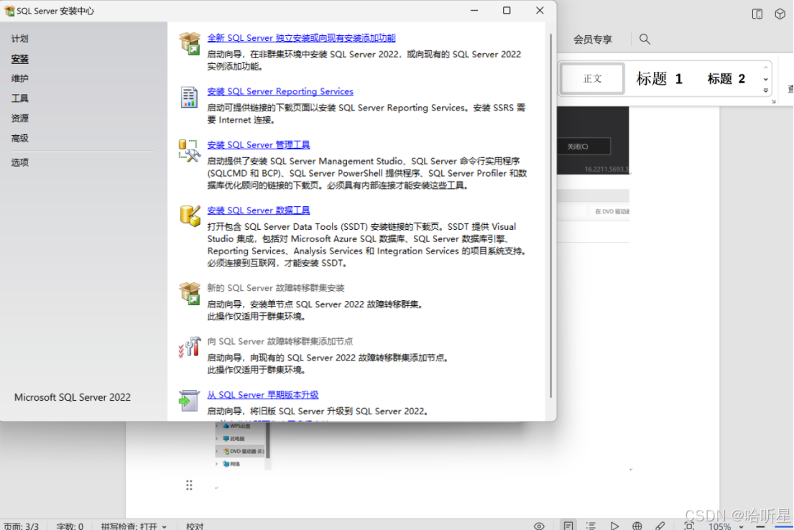Click the new standalone installation box icon
Image resolution: width=794 pixels, height=530 pixels.
[190, 44]
